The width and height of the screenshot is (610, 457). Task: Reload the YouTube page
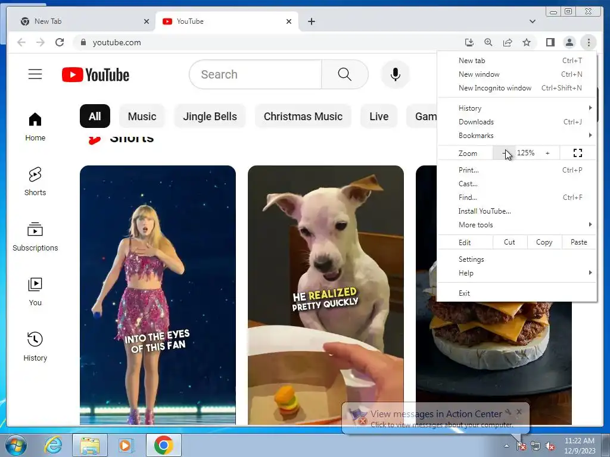click(60, 42)
